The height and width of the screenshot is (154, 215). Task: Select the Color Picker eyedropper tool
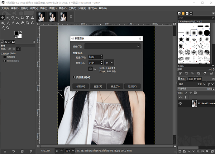3,27
